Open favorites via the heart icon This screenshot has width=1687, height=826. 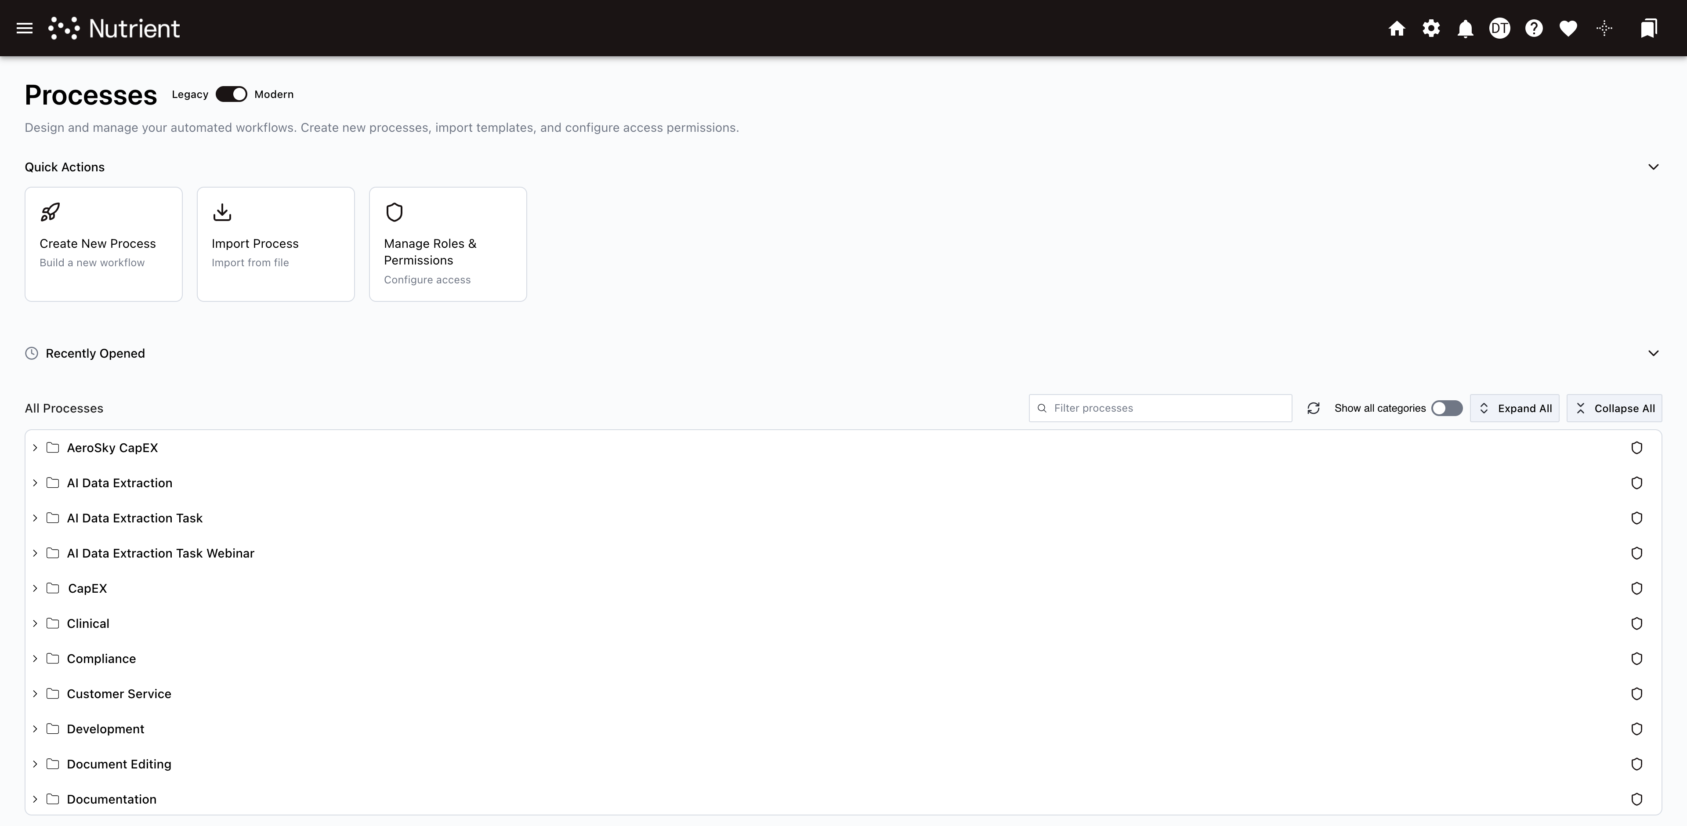[1568, 28]
